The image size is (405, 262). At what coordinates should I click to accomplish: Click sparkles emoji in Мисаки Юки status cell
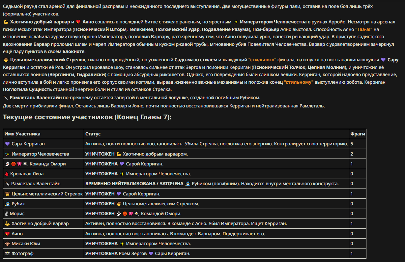tap(122, 244)
